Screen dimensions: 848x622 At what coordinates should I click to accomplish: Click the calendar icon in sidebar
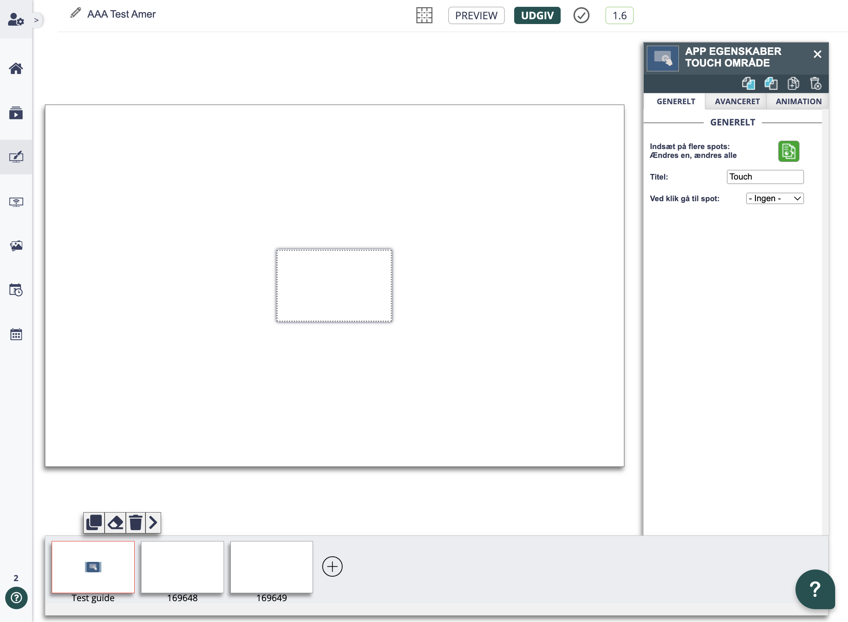[x=16, y=334]
